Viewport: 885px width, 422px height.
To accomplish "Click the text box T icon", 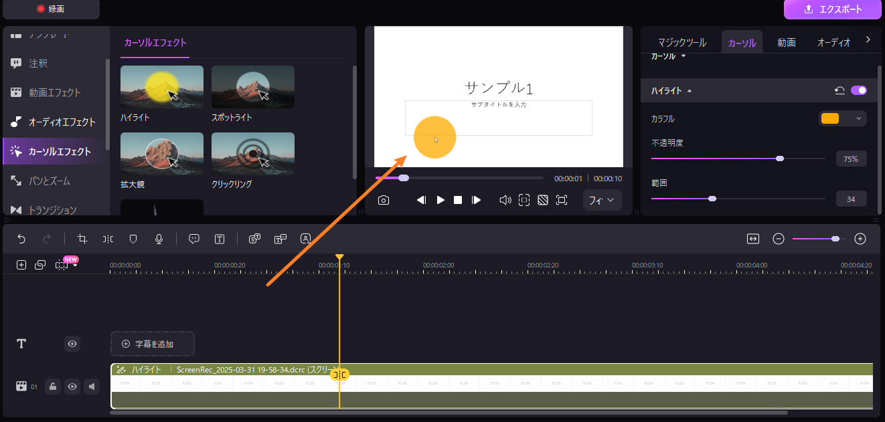I will (x=220, y=239).
